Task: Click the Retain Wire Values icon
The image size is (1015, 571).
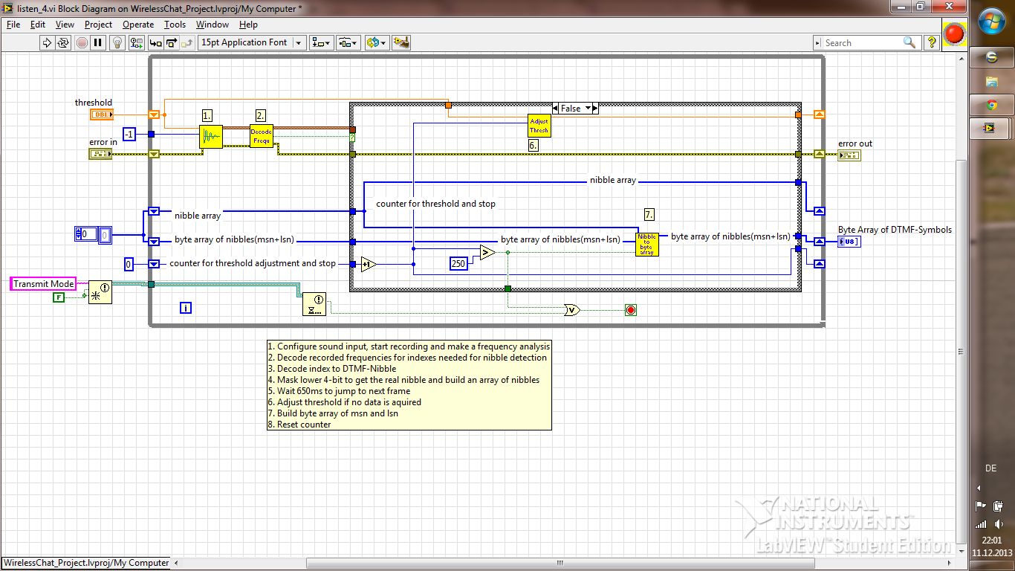Action: [x=136, y=42]
